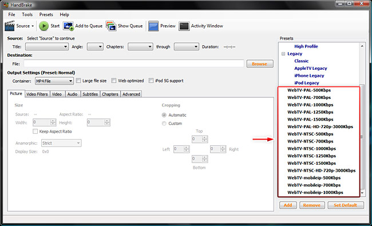The width and height of the screenshot is (372, 226).
Task: Click the Left crop stepper
Action: point(181,149)
